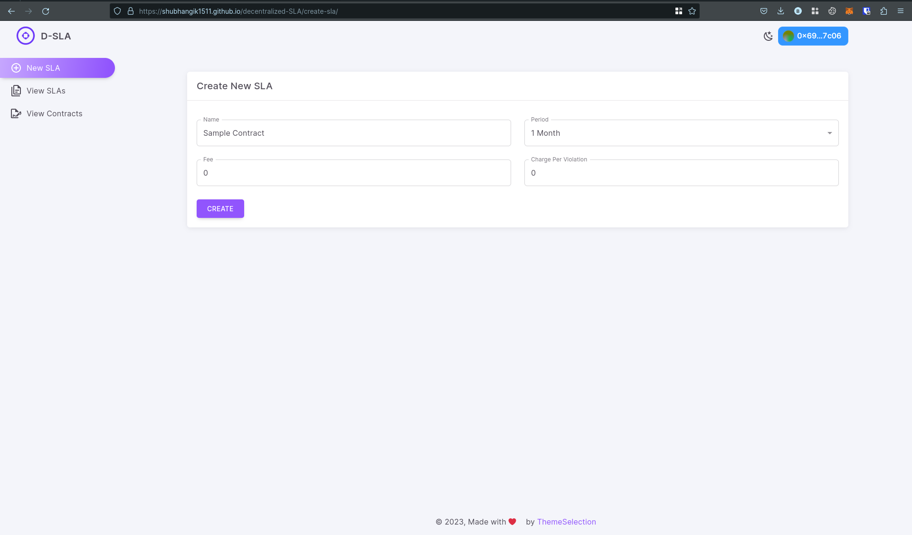Expand the Period dropdown arrow
912x535 pixels.
coord(829,133)
